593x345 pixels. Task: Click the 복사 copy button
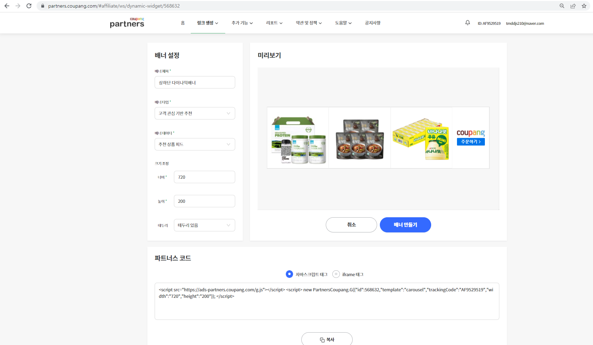coord(327,339)
